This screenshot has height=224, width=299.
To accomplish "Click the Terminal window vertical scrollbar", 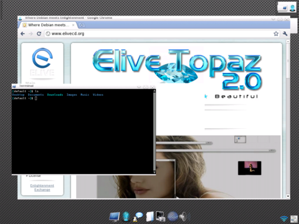I will click(154, 131).
